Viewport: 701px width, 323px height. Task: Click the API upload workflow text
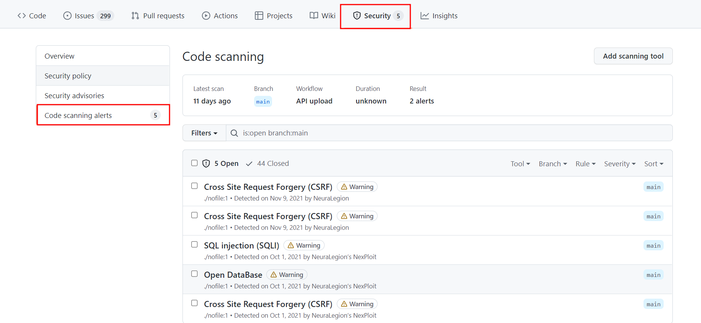tap(314, 101)
